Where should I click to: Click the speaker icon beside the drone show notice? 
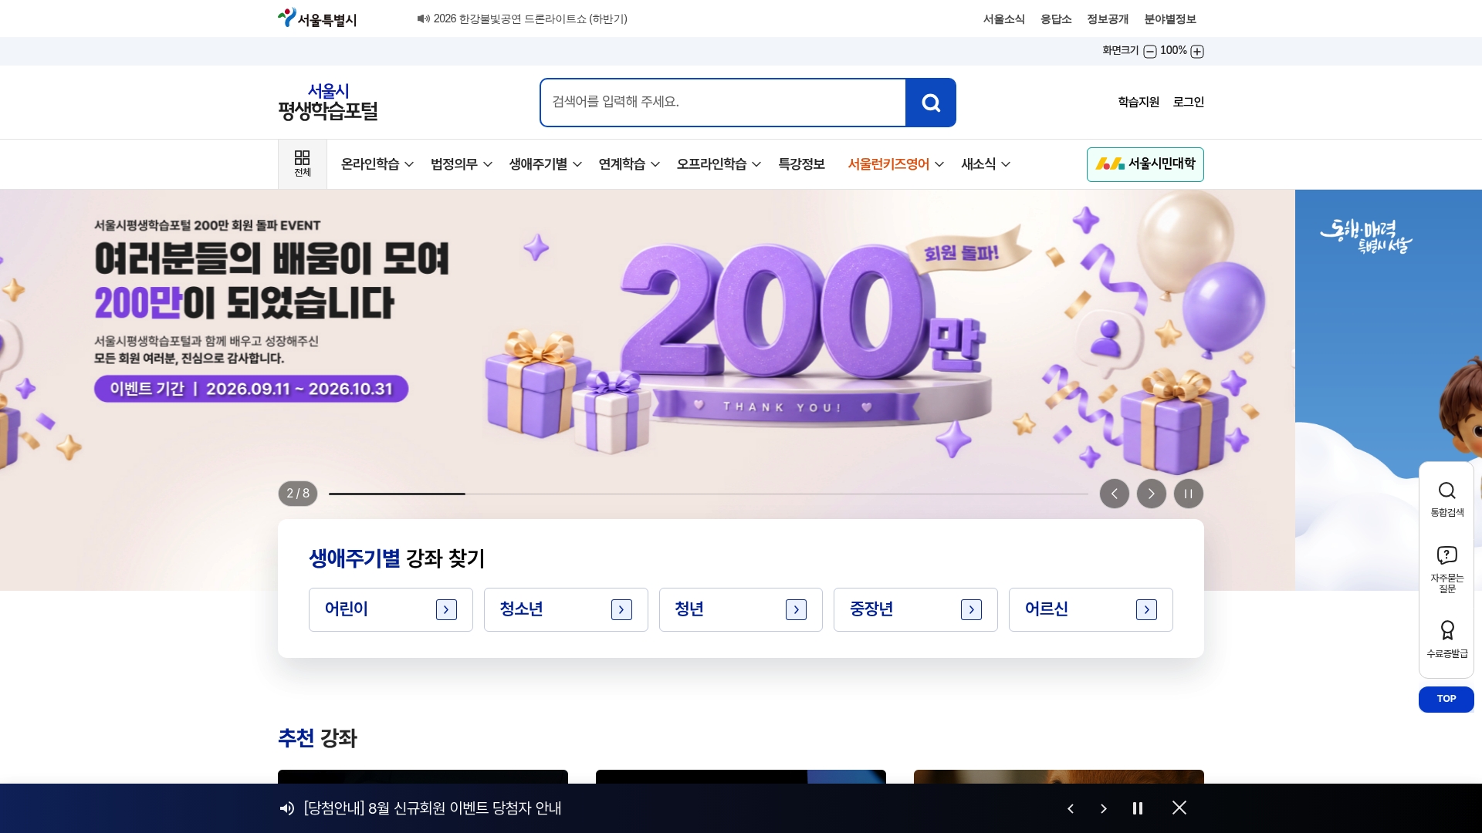423,19
